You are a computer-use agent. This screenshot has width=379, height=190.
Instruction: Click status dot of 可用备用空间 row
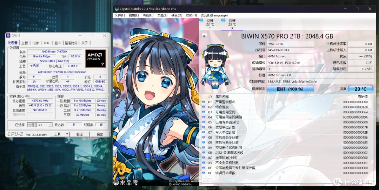(204, 112)
